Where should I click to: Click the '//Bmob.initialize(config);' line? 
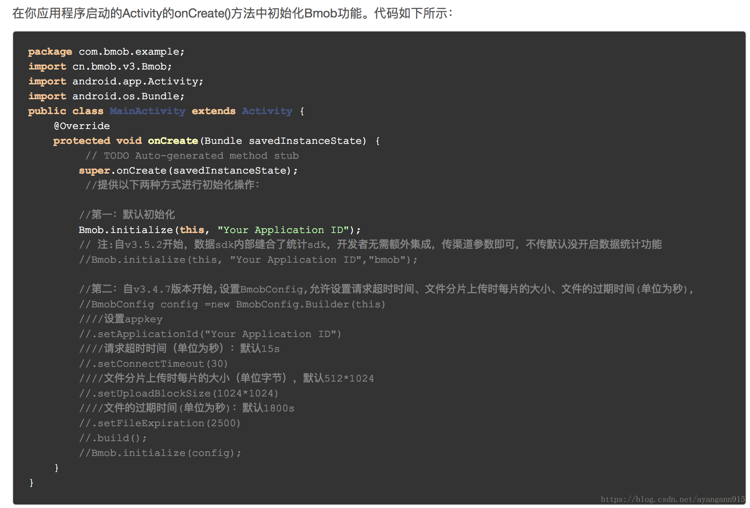(x=160, y=453)
